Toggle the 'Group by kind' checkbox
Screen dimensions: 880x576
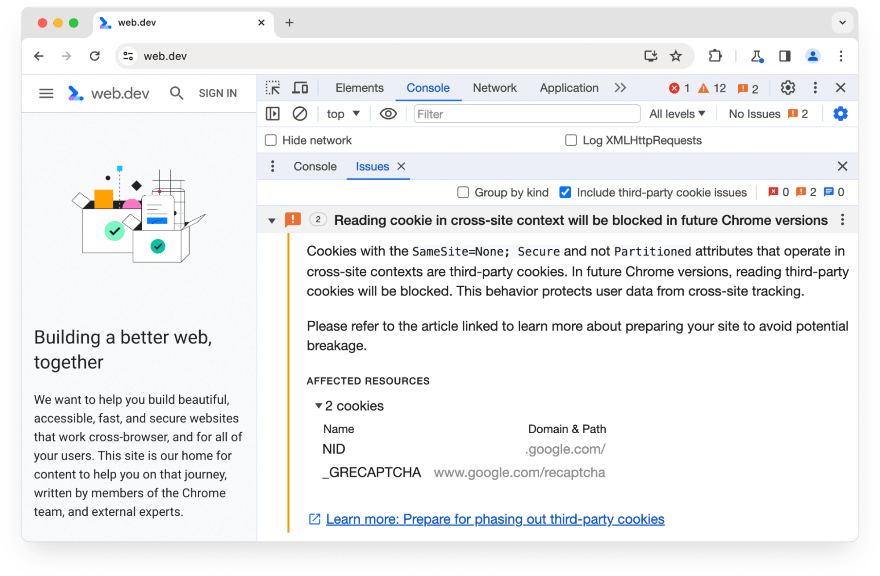tap(463, 192)
